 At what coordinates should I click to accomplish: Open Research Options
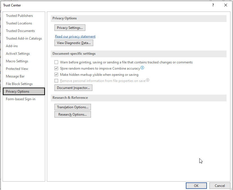pyautogui.click(x=73, y=115)
